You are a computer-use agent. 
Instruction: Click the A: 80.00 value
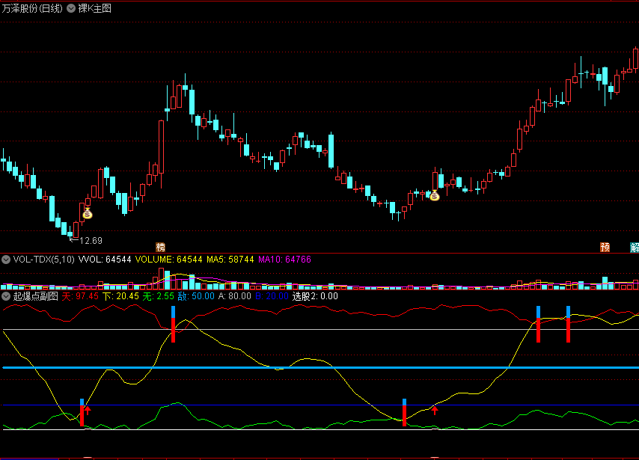coord(235,296)
